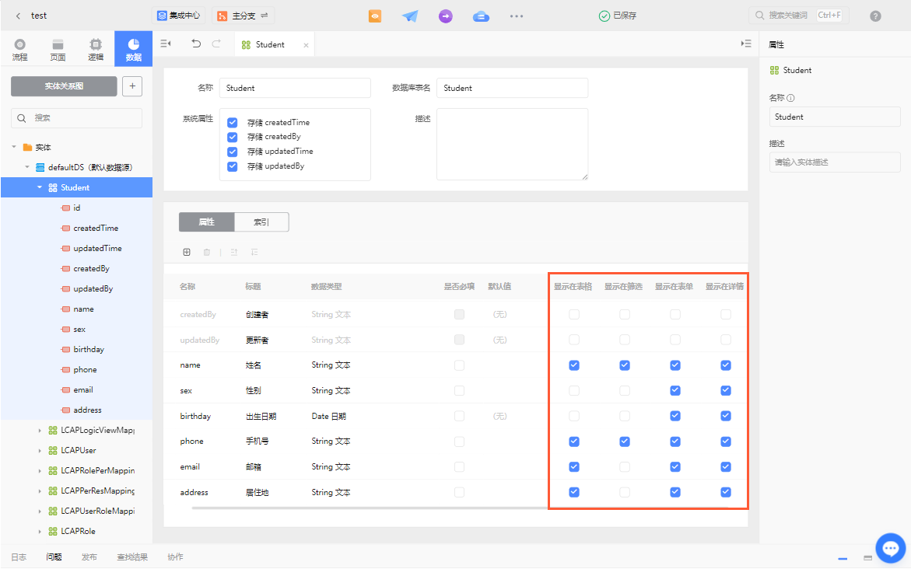Open the 问题 problems panel
Screen dimensions: 911x569
54,557
